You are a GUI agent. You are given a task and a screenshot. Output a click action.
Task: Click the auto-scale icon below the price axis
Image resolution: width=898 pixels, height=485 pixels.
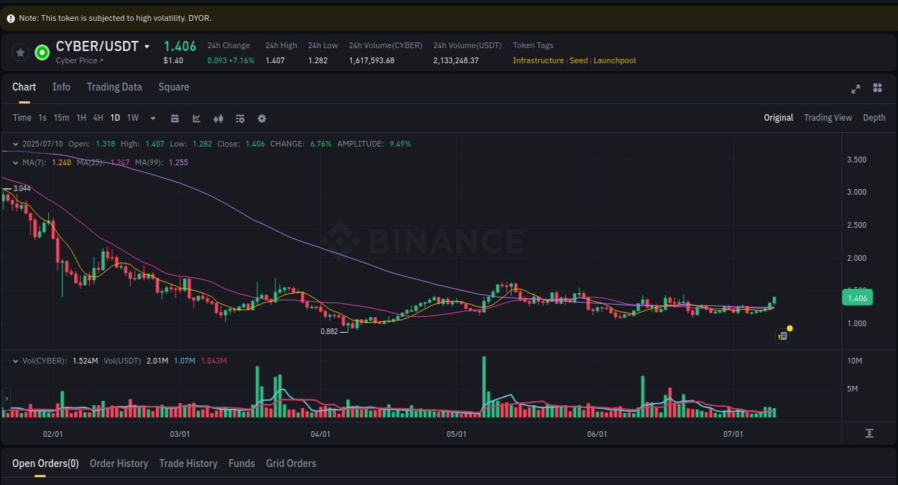click(869, 433)
